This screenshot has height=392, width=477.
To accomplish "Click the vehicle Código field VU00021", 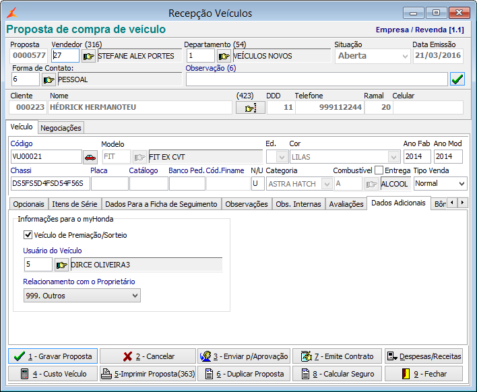I will pyautogui.click(x=46, y=157).
